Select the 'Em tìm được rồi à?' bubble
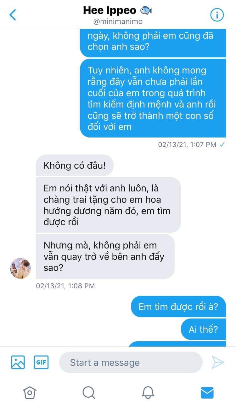Viewport: 236px width, 409px height. [178, 307]
